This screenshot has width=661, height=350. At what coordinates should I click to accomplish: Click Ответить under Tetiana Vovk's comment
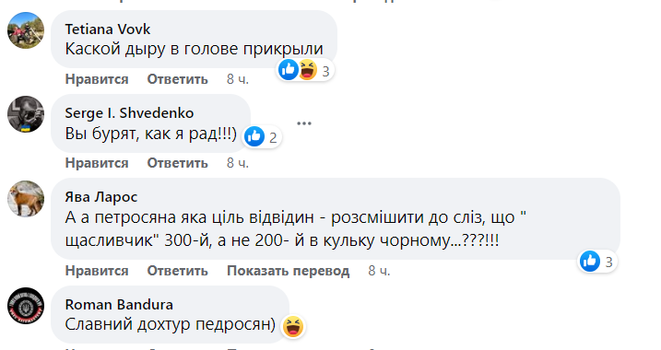pos(178,79)
